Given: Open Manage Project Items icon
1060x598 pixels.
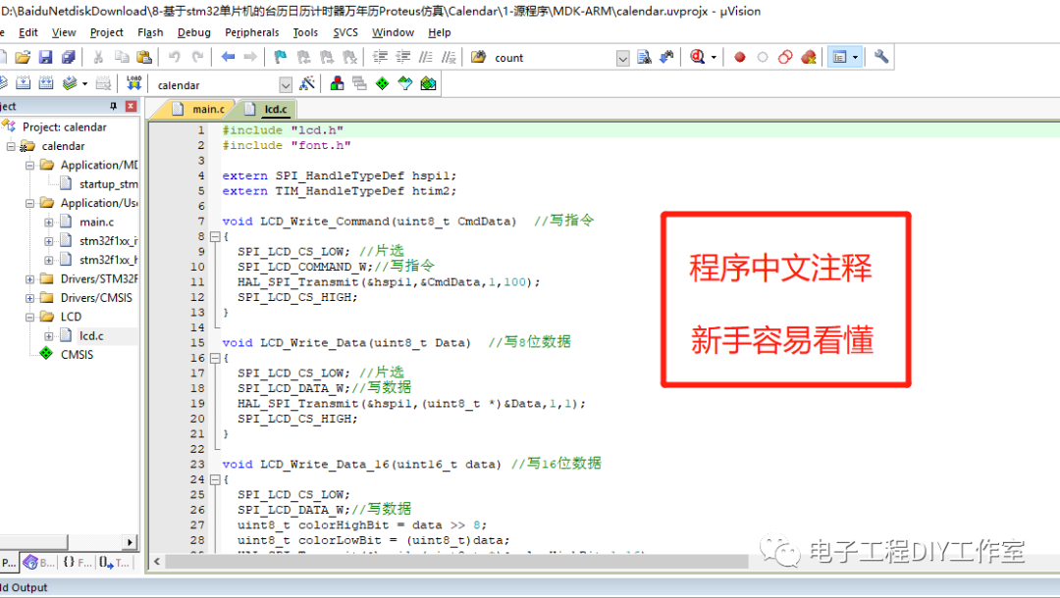Looking at the screenshot, I should (x=338, y=83).
